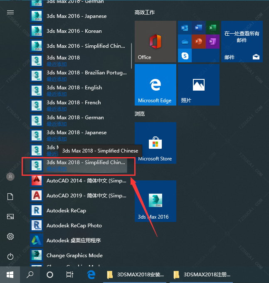This screenshot has width=269, height=283.
Task: Switch to 3DSMAX2018安装 folder window
Action: pyautogui.click(x=136, y=275)
